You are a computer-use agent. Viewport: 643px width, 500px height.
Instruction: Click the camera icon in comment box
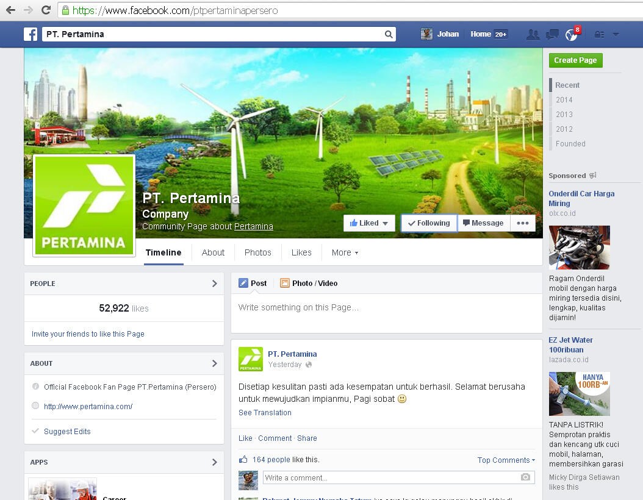pos(525,477)
